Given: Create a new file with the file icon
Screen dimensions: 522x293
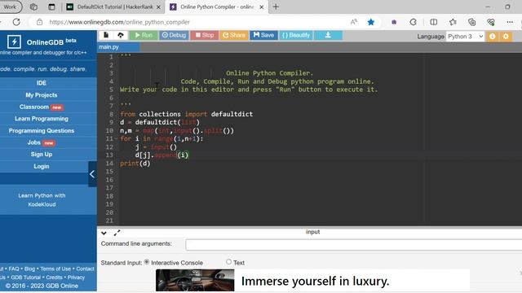Looking at the screenshot, I should 106,35.
